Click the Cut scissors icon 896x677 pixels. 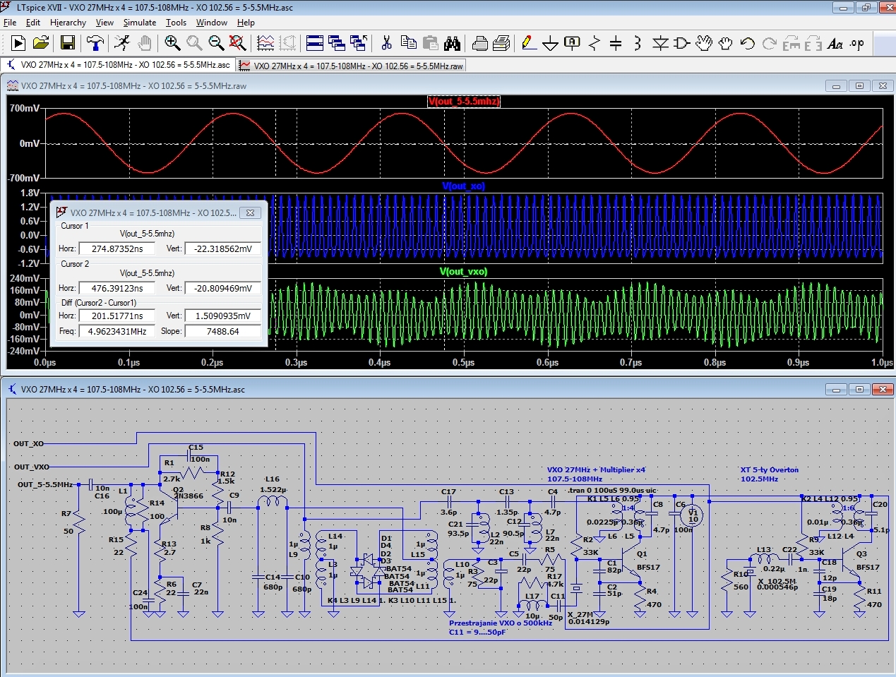pos(386,43)
